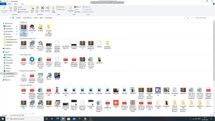Expand the address bar history dropdown

pos(184,18)
